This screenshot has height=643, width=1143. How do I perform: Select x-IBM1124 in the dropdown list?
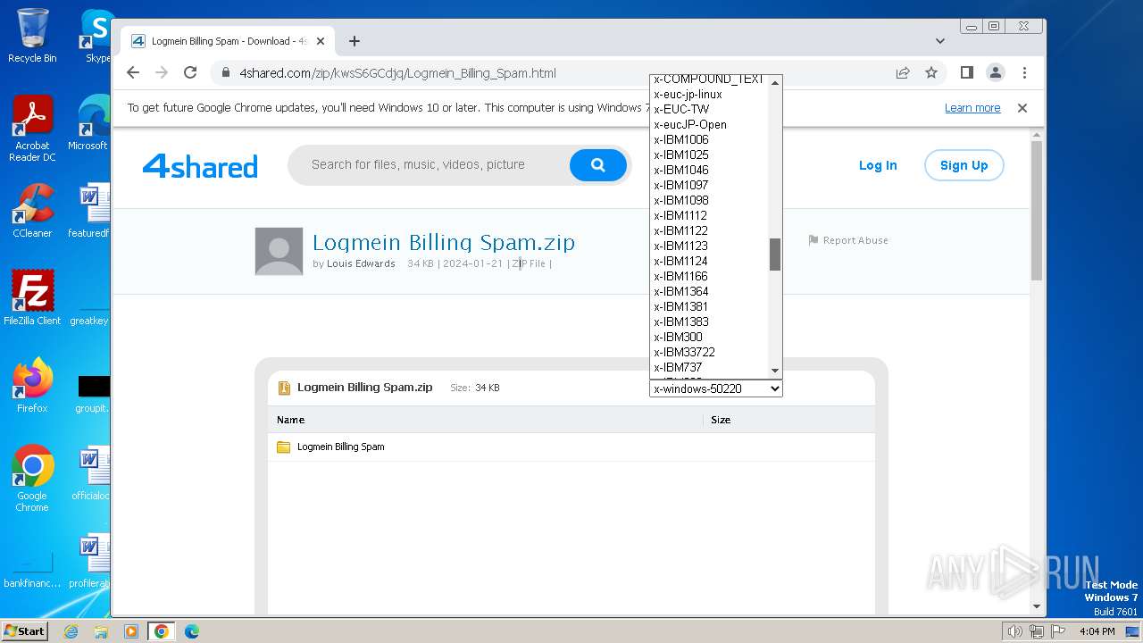(x=709, y=261)
